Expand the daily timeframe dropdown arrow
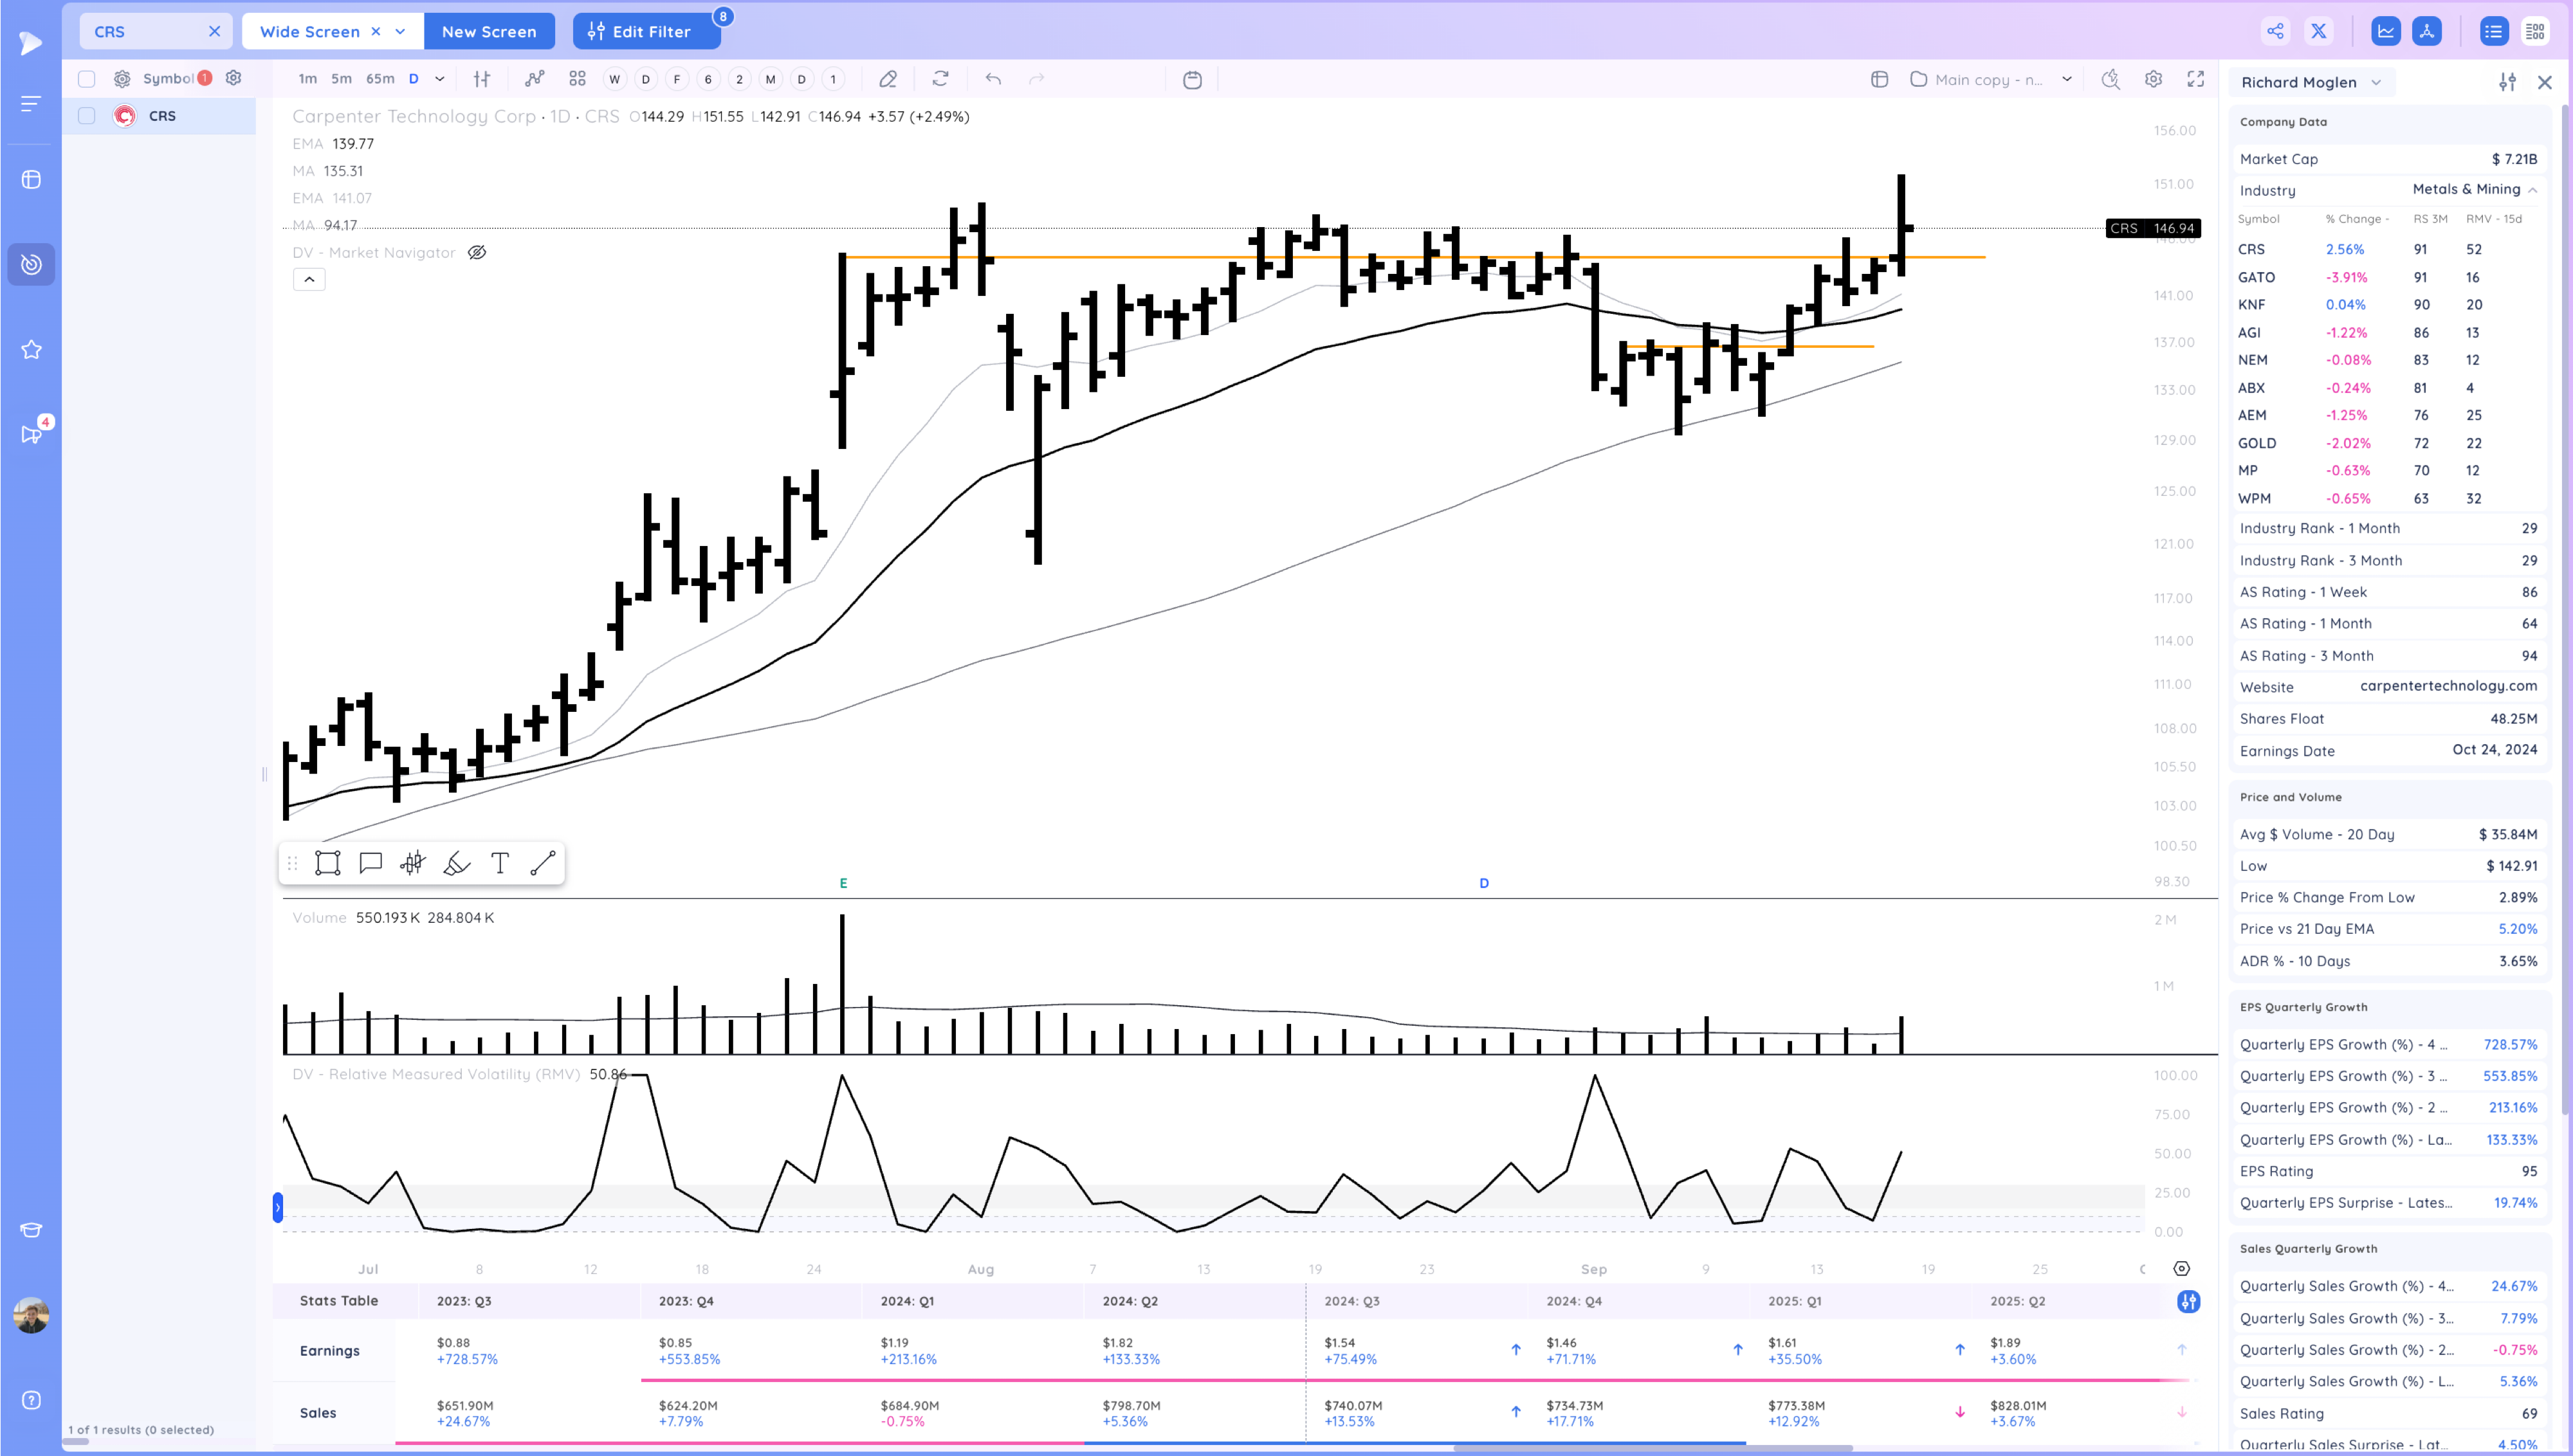The height and width of the screenshot is (1456, 2573). pyautogui.click(x=440, y=79)
